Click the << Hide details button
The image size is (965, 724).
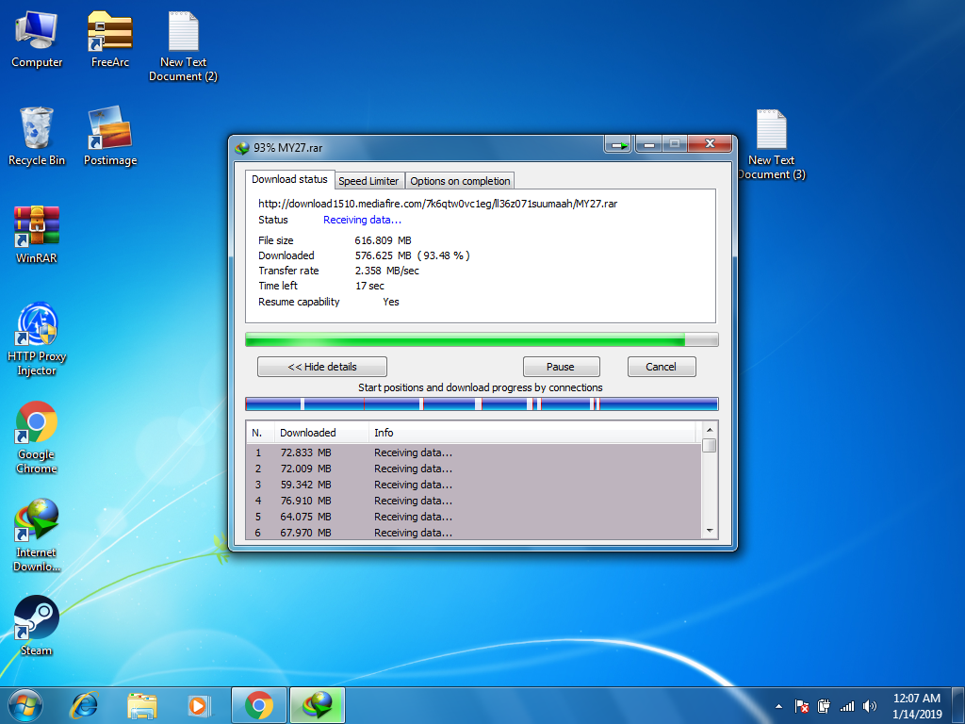(322, 367)
